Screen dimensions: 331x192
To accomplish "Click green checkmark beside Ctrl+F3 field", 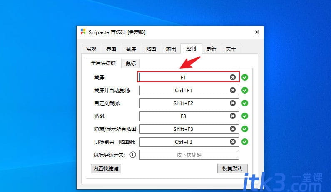I will pos(245,142).
